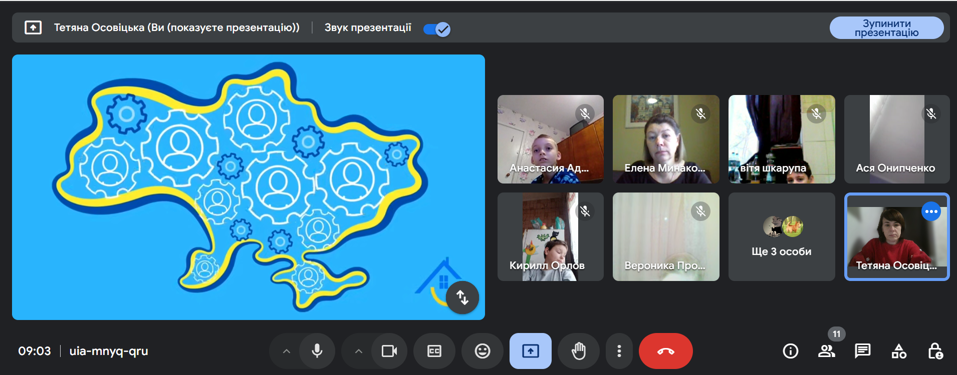Raise hand icon in toolbar
957x375 pixels.
pyautogui.click(x=579, y=351)
